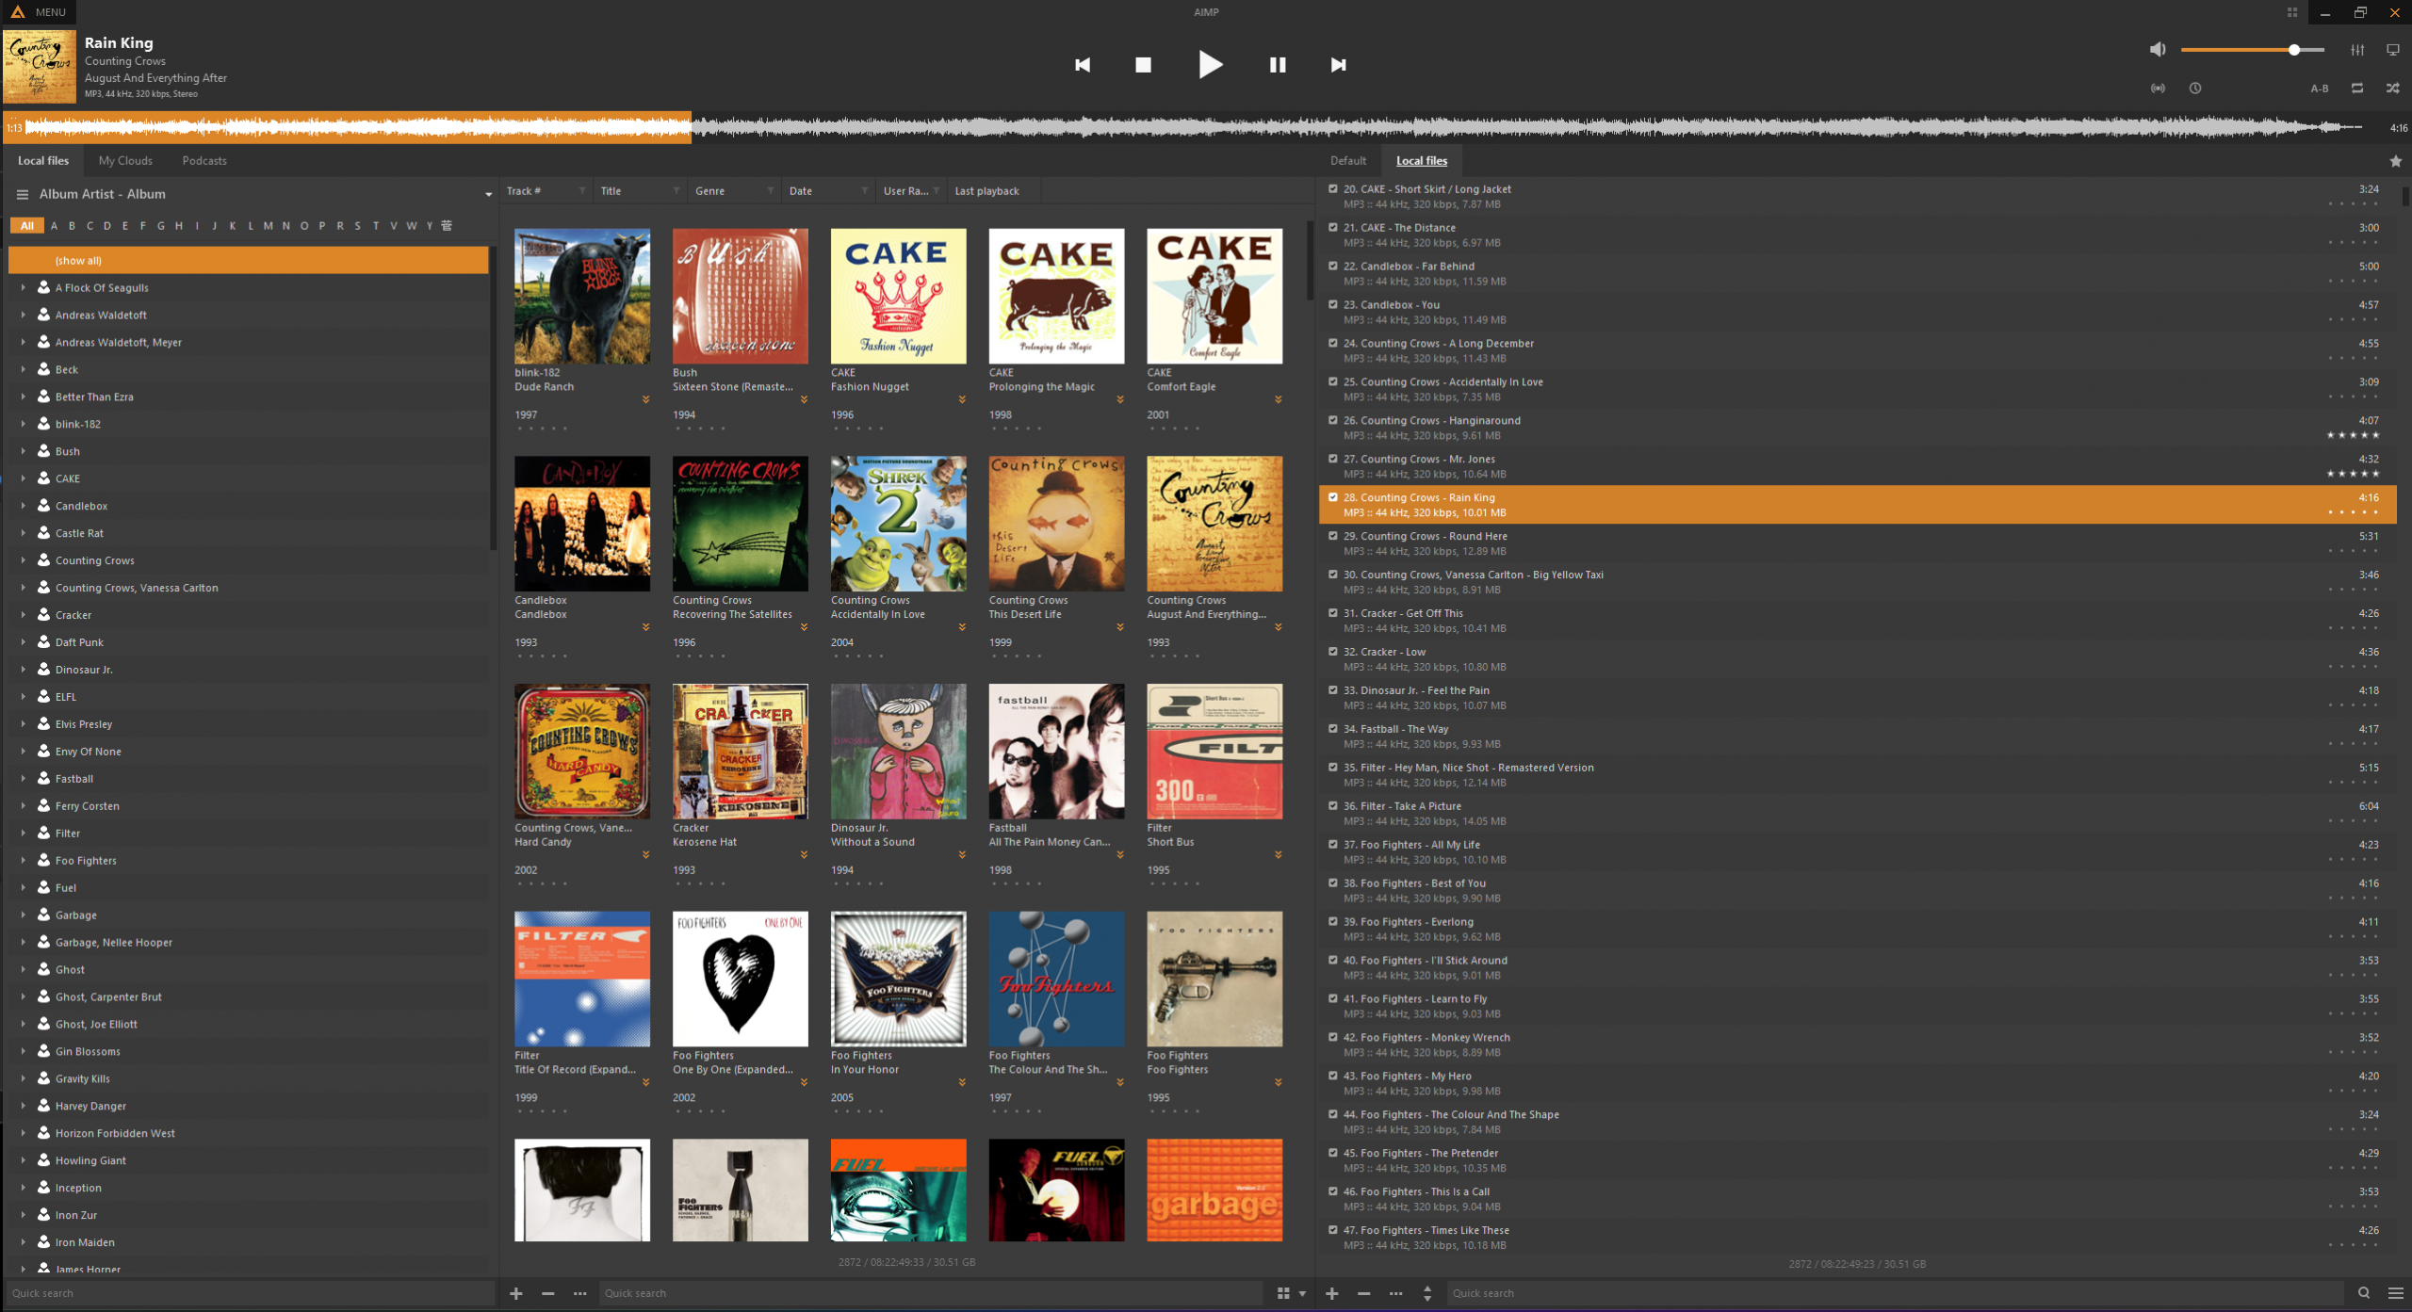The height and width of the screenshot is (1312, 2412).
Task: Select track 45 Foo Fighters - The Pretender
Action: 1857,1160
